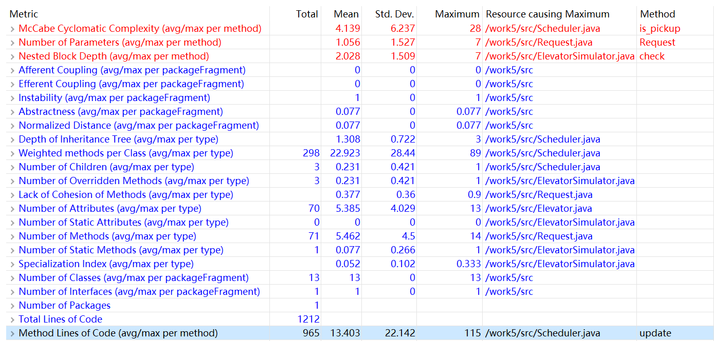
Task: Expand Weighted methods per Class row
Action: pos(12,153)
